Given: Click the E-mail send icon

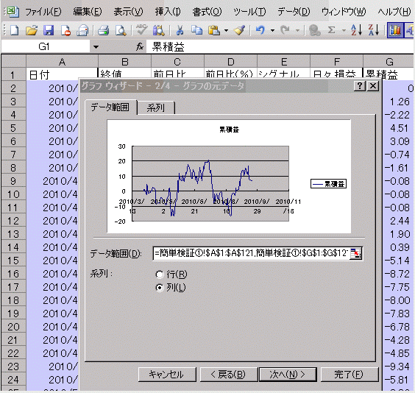Looking at the screenshot, I should tap(82, 30).
